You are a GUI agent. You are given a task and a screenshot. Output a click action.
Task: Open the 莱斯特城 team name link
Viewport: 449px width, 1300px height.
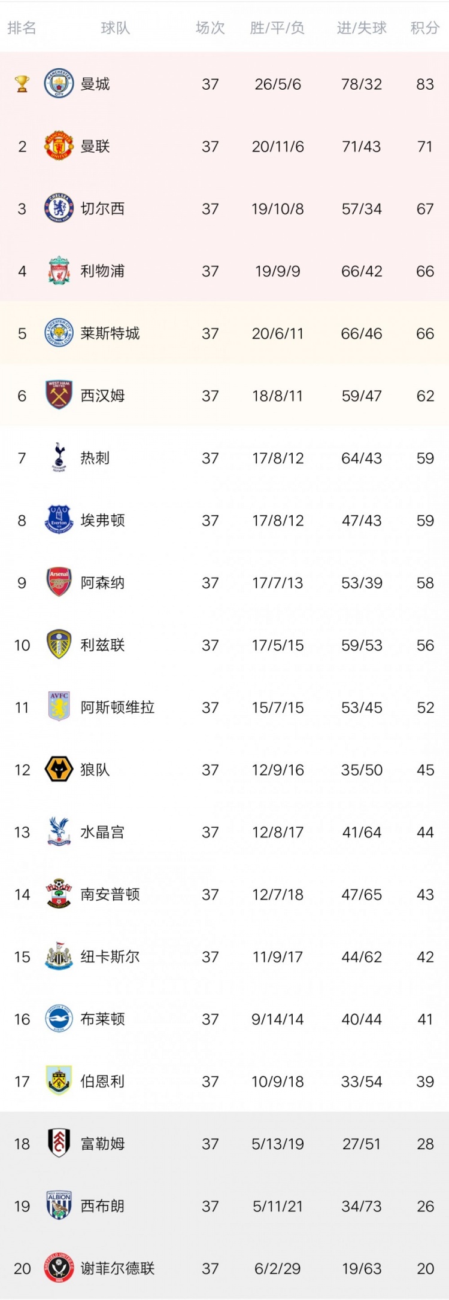coord(110,333)
